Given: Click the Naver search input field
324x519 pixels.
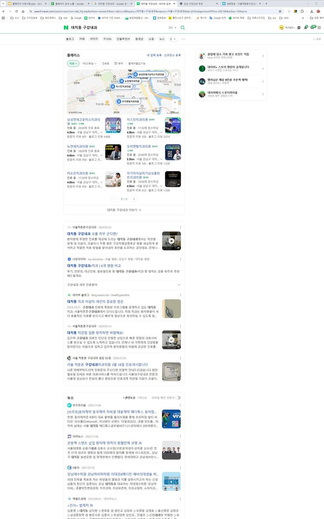Looking at the screenshot, I should (x=119, y=27).
